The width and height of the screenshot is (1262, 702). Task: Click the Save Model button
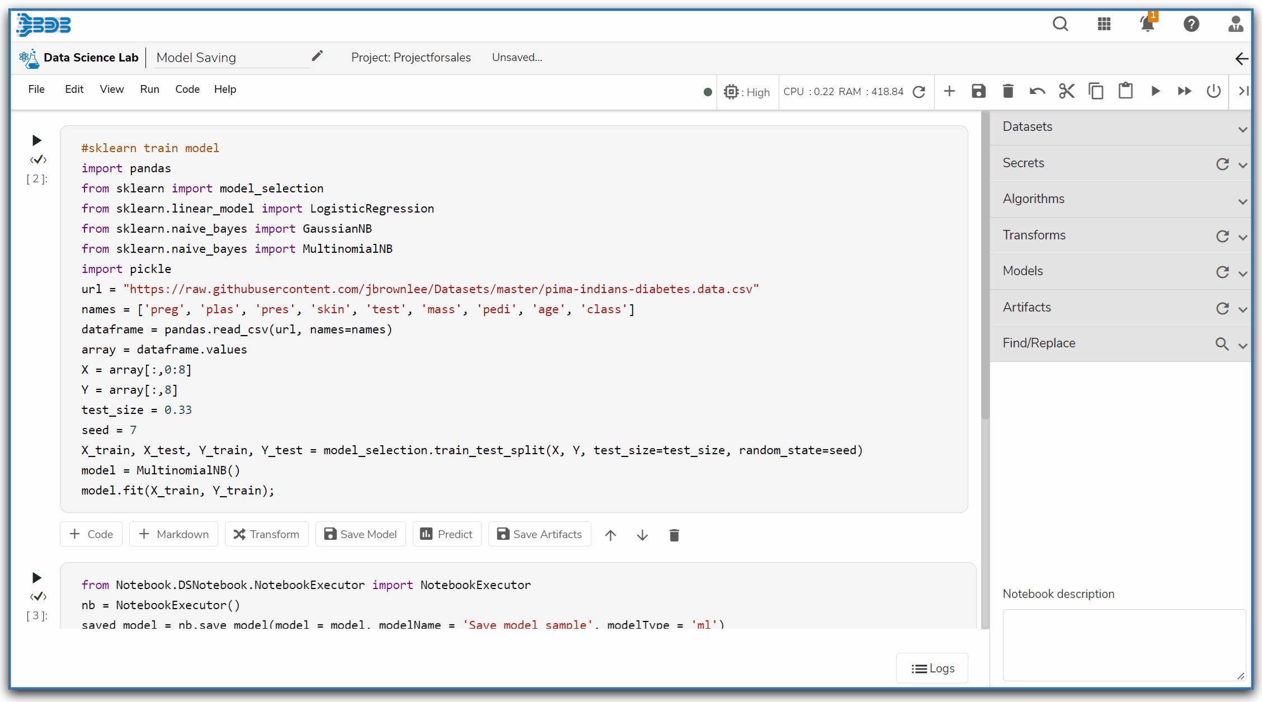pyautogui.click(x=361, y=534)
